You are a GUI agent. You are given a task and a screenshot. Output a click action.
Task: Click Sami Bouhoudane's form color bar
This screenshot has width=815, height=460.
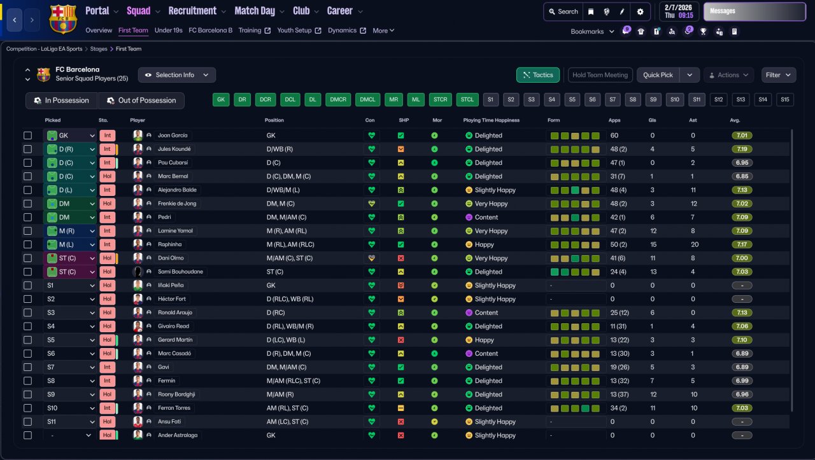[x=575, y=272]
